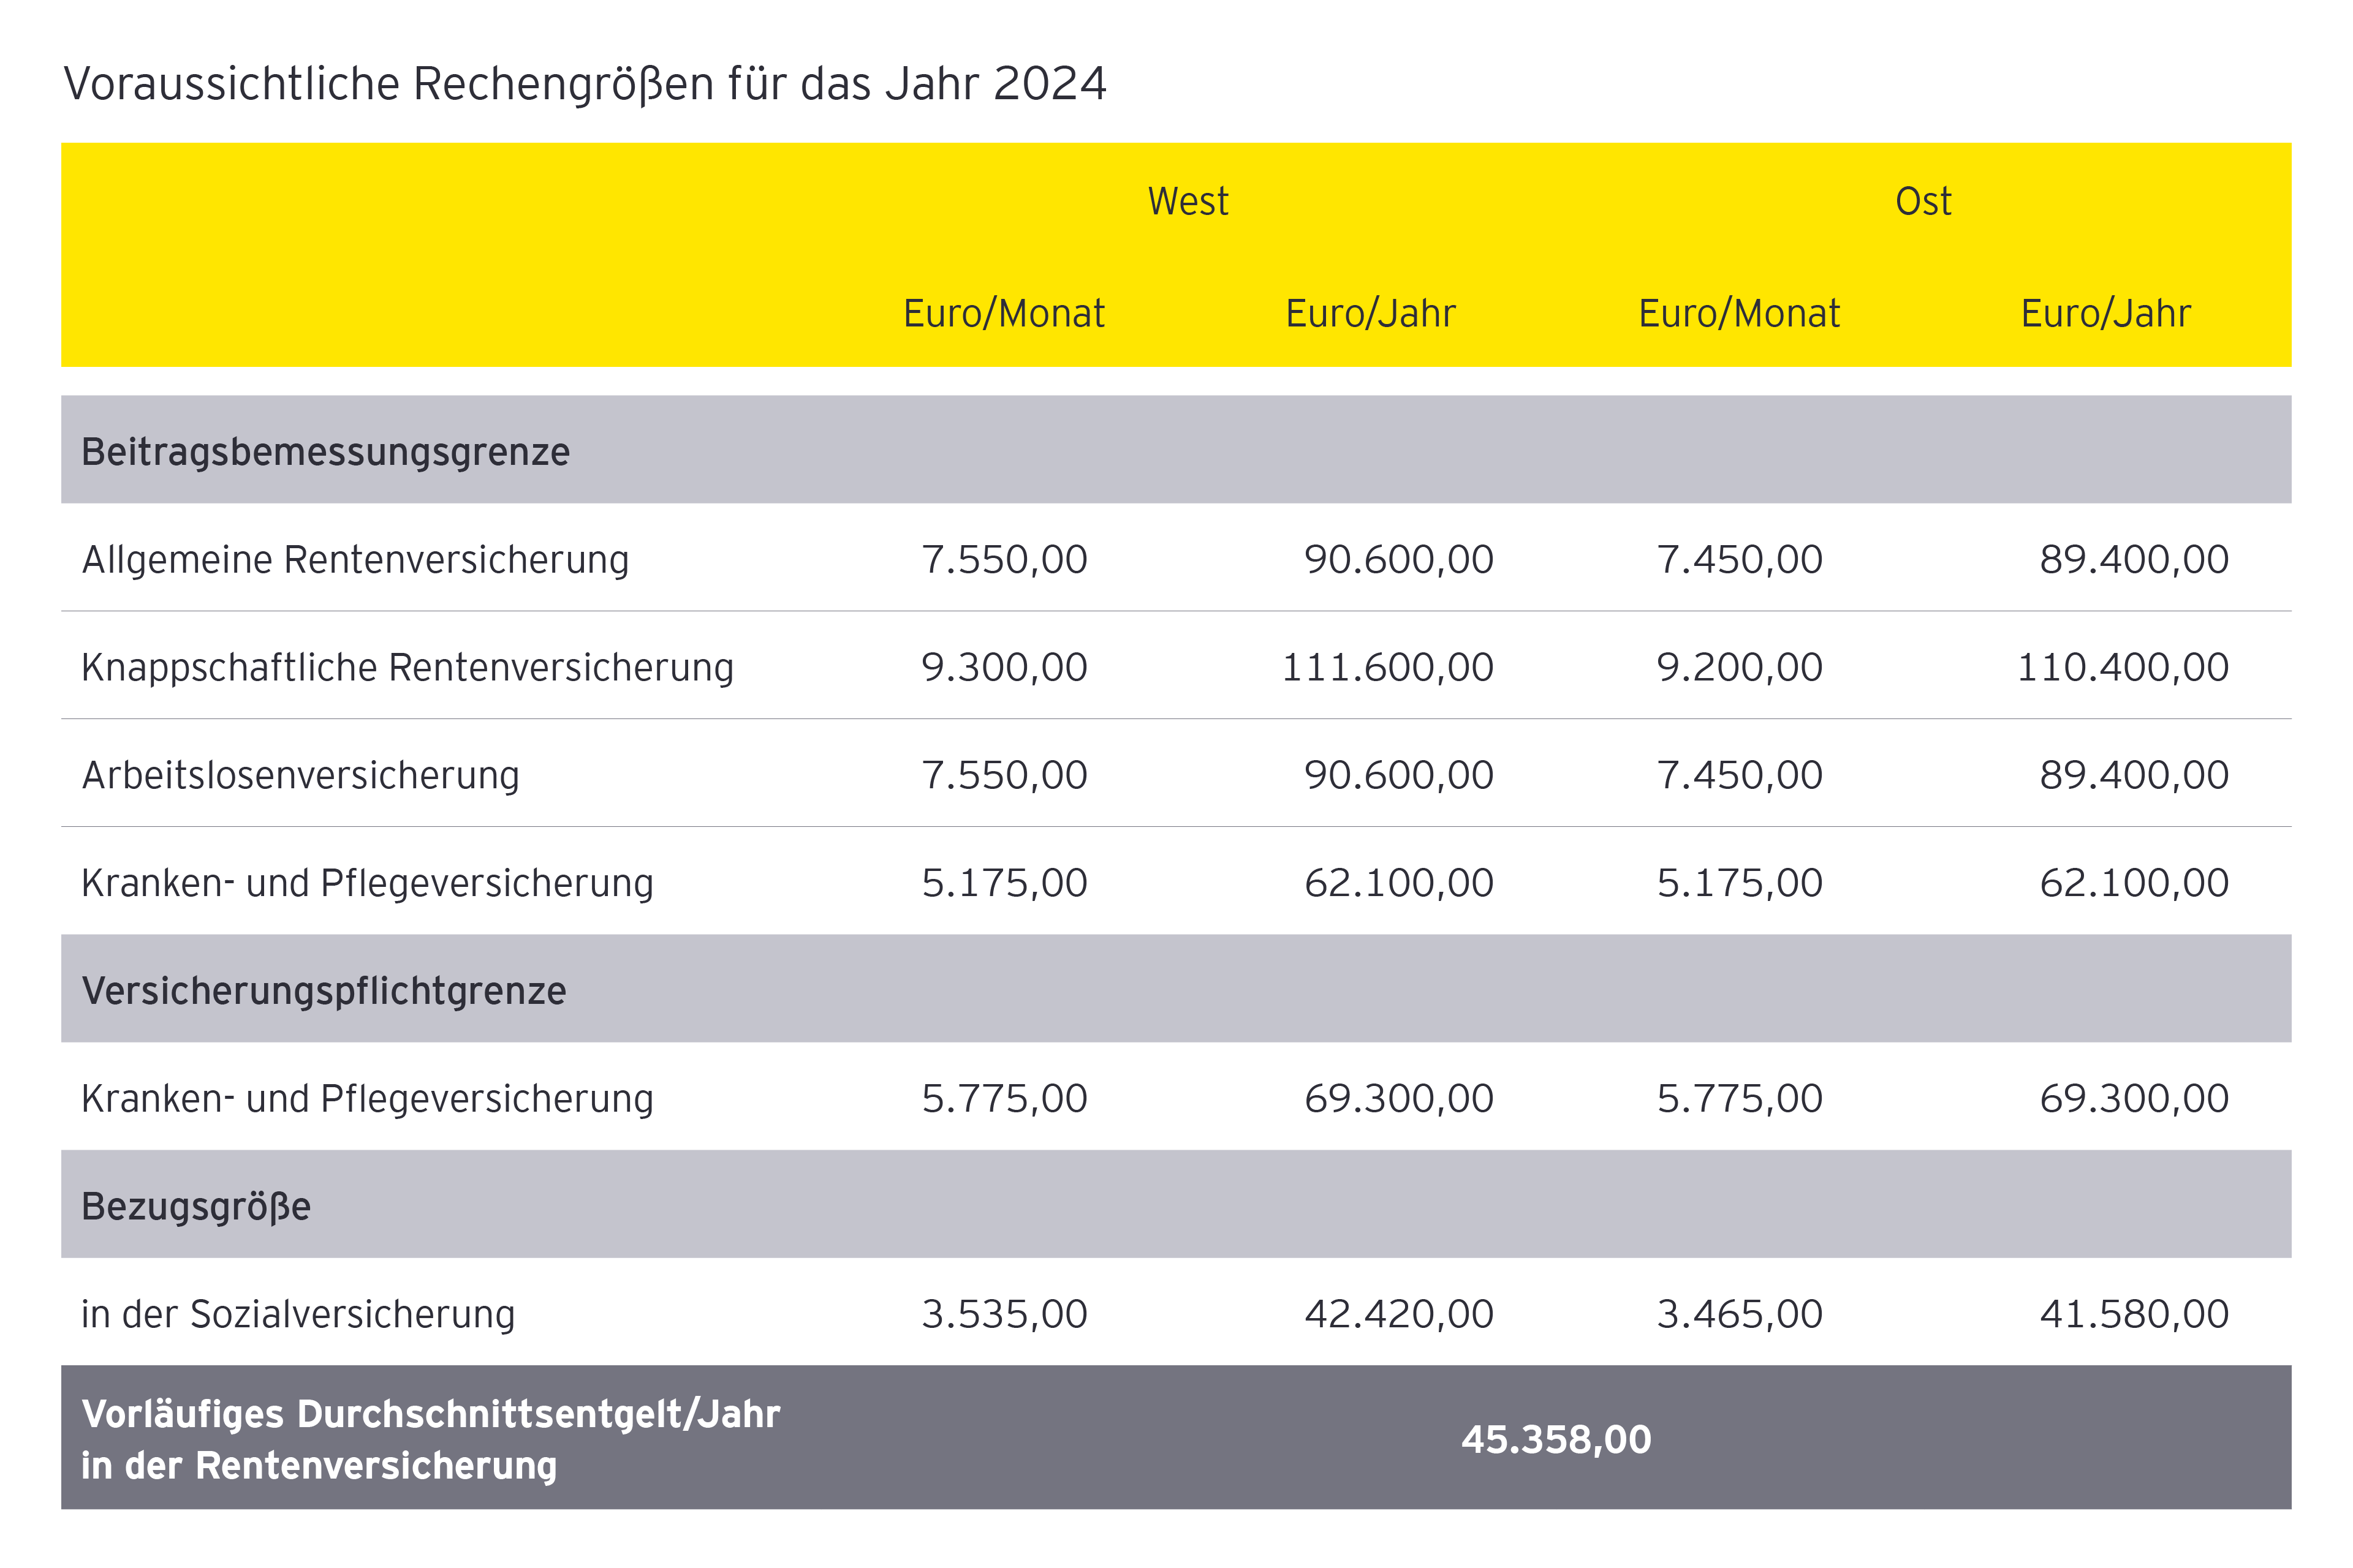Click the value 41.580,00
This screenshot has height=1568, width=2353.
point(2134,1314)
